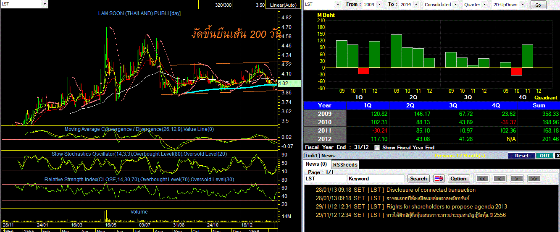Click the Search news button
Viewport: 560px width, 232px height.
418,178
